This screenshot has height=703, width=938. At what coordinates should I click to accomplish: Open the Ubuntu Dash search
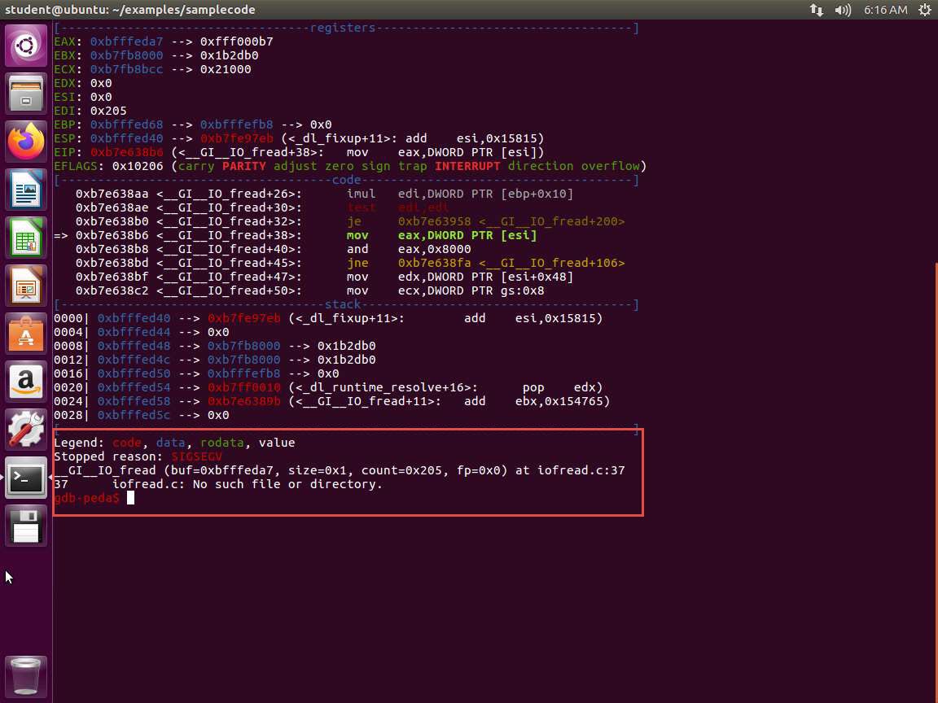(x=26, y=46)
